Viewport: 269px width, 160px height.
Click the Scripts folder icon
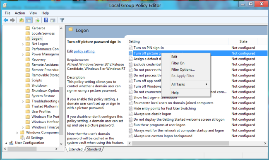(x=28, y=80)
